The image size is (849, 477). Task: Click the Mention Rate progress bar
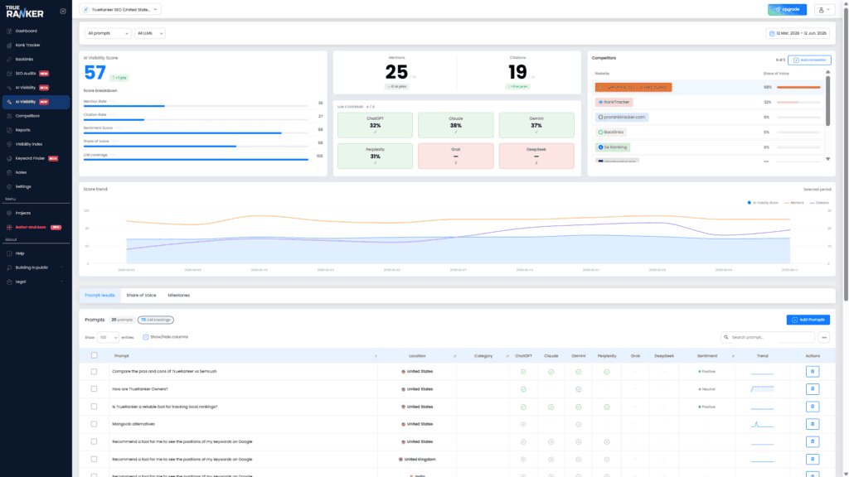tap(196, 106)
